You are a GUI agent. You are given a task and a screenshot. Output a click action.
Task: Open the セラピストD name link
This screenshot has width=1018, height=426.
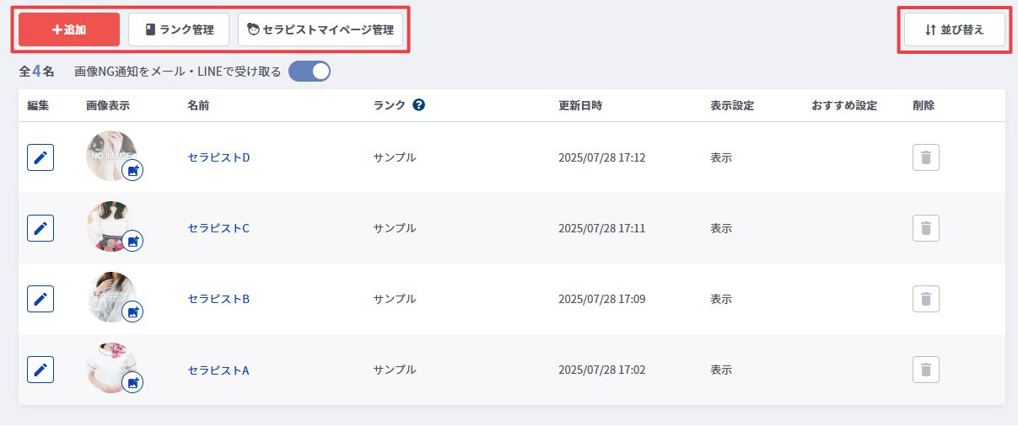[x=218, y=157]
